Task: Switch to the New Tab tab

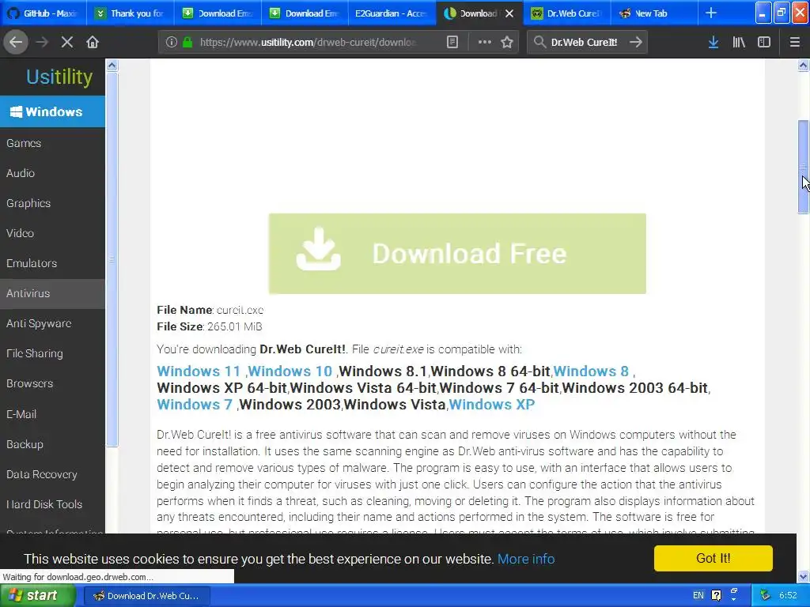Action: pyautogui.click(x=654, y=13)
